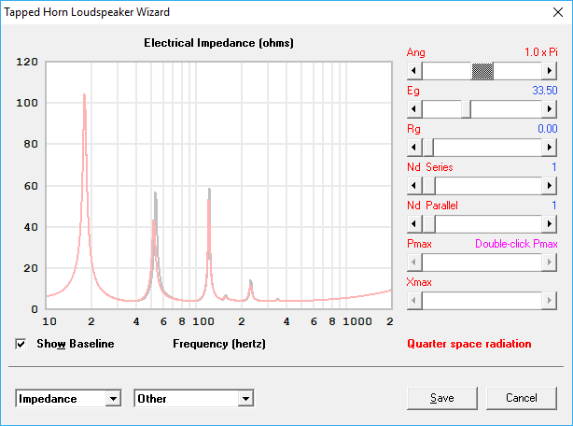This screenshot has width=573, height=426.
Task: Click the Ang slider right arrow
Action: coord(550,71)
